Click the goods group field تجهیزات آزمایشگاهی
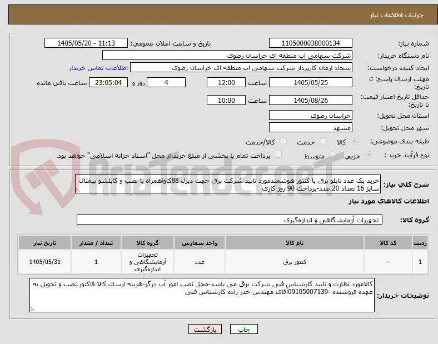Viewport: 438px width, 344px height. coord(230,220)
